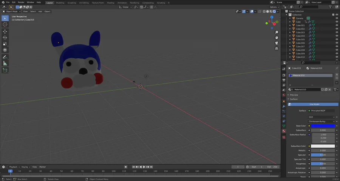Expand Cube.003 in the outliner
The image size is (340, 181).
[290, 32]
